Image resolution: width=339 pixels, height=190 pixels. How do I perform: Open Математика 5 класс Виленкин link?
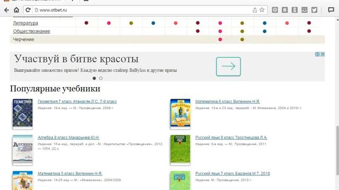(70, 174)
